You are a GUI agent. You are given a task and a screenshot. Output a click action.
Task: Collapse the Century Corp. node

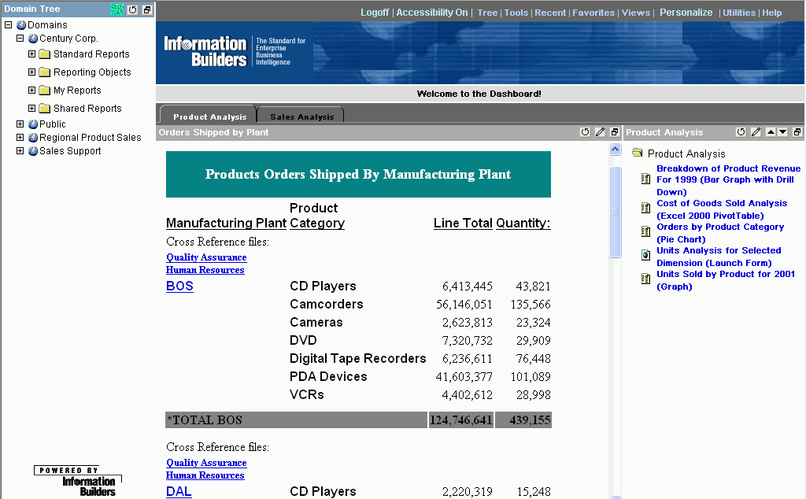pyautogui.click(x=20, y=38)
